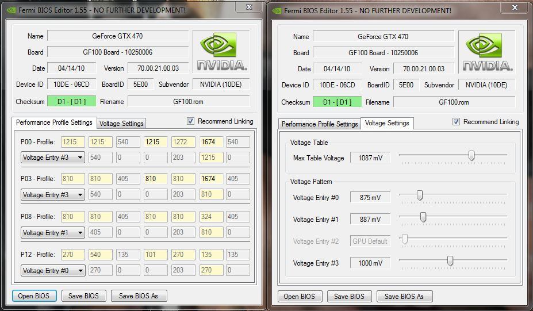This screenshot has height=311, width=533.
Task: Click Voltage Entry #3 slider thumb
Action: point(450,261)
